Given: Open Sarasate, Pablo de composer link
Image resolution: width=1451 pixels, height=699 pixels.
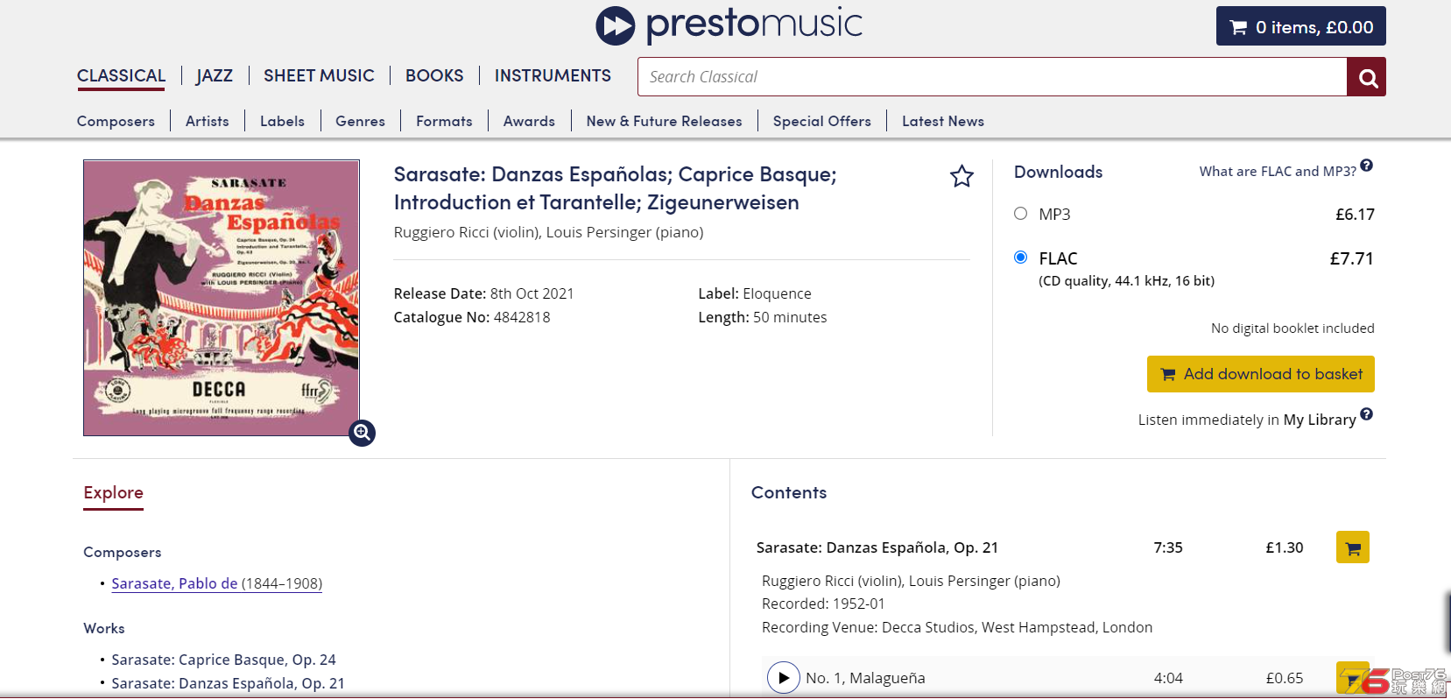Looking at the screenshot, I should [x=216, y=583].
